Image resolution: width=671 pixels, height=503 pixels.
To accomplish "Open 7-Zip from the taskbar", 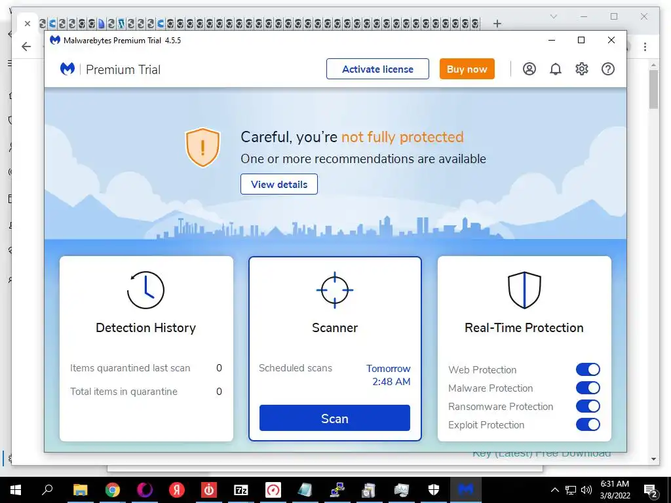I will [x=241, y=490].
